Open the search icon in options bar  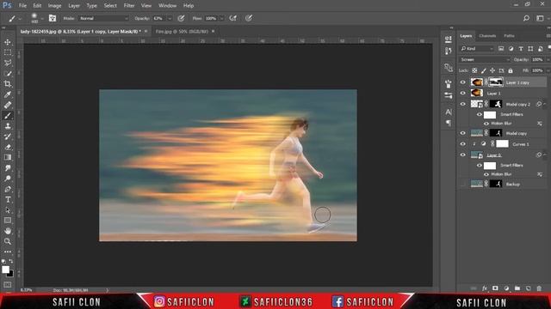pyautogui.click(x=526, y=18)
